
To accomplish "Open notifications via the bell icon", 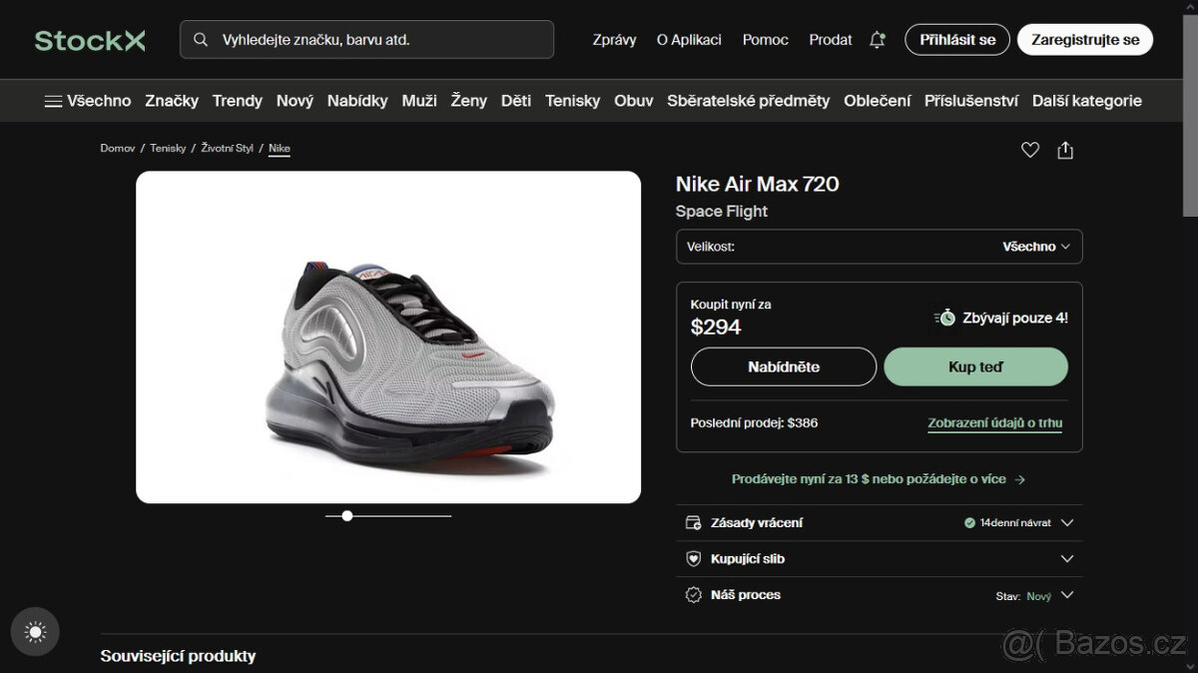I will click(877, 39).
